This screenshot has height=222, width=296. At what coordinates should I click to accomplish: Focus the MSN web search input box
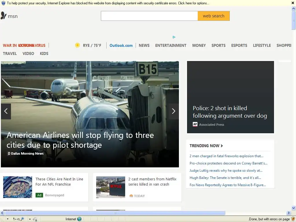pos(149,16)
